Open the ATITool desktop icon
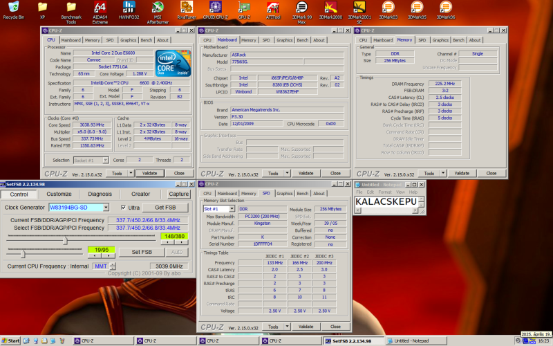The width and height of the screenshot is (553, 346). (273, 8)
